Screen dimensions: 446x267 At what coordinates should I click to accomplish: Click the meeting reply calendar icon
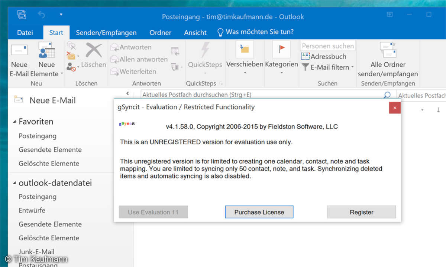175,51
